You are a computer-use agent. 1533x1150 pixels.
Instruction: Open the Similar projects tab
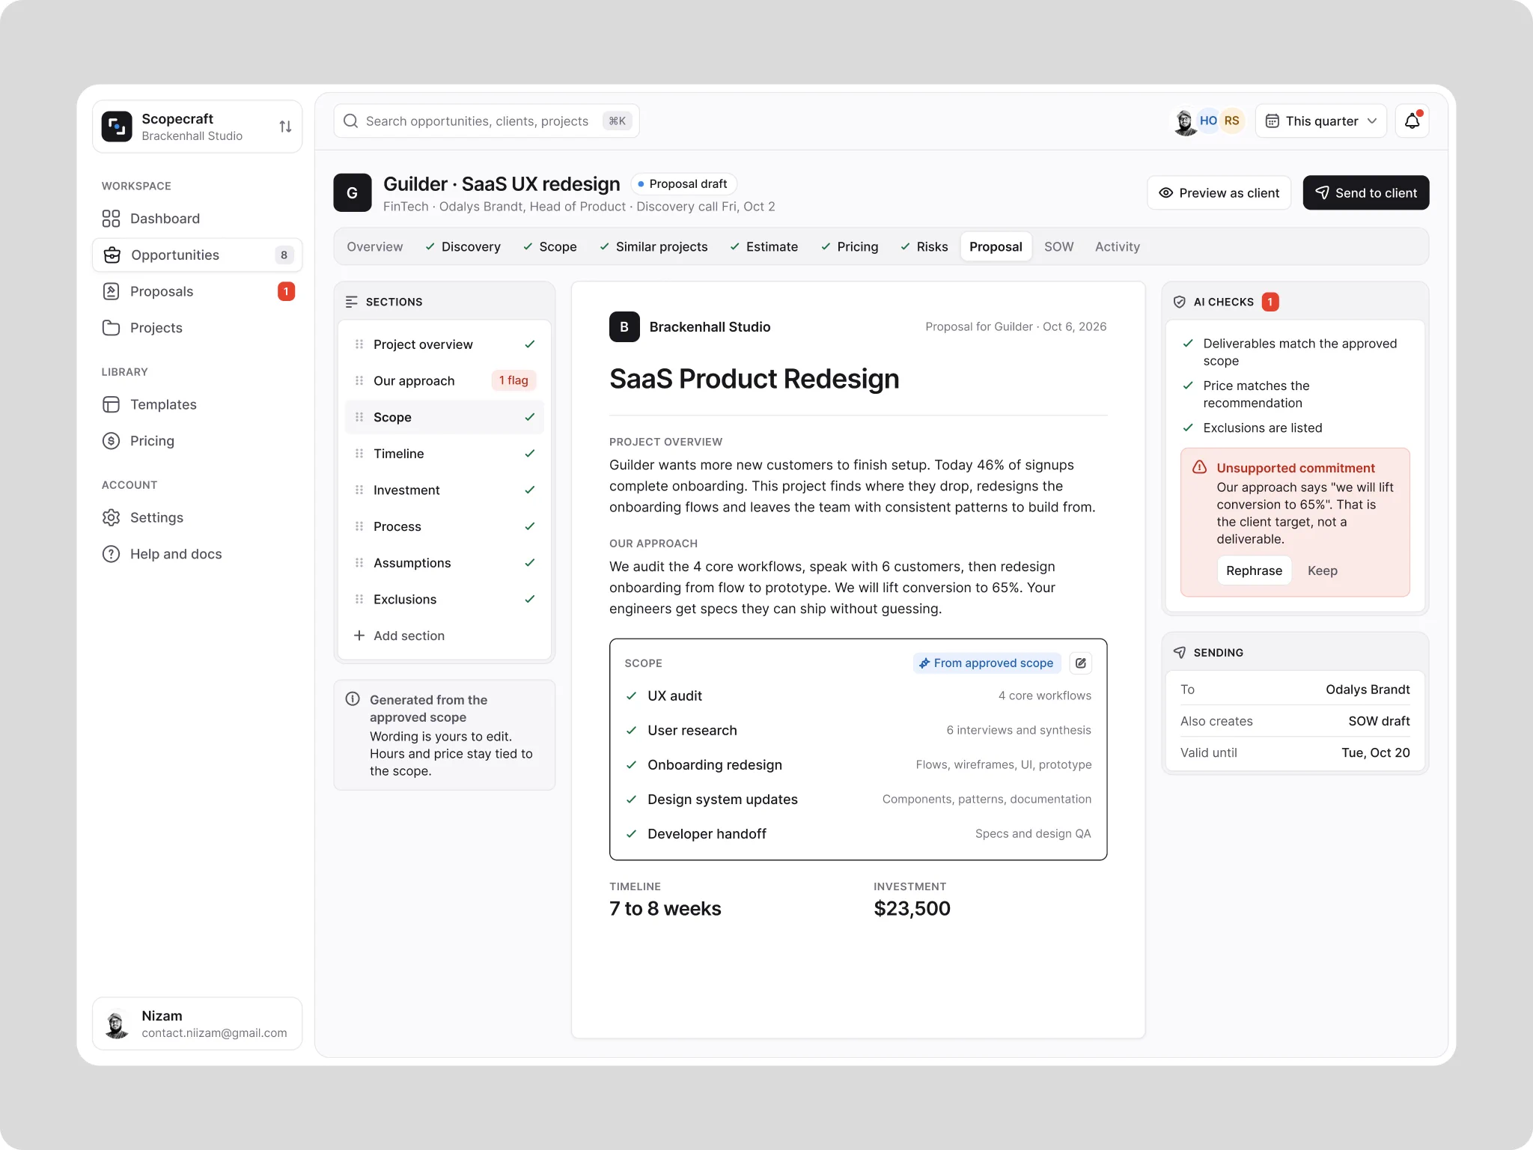click(654, 247)
